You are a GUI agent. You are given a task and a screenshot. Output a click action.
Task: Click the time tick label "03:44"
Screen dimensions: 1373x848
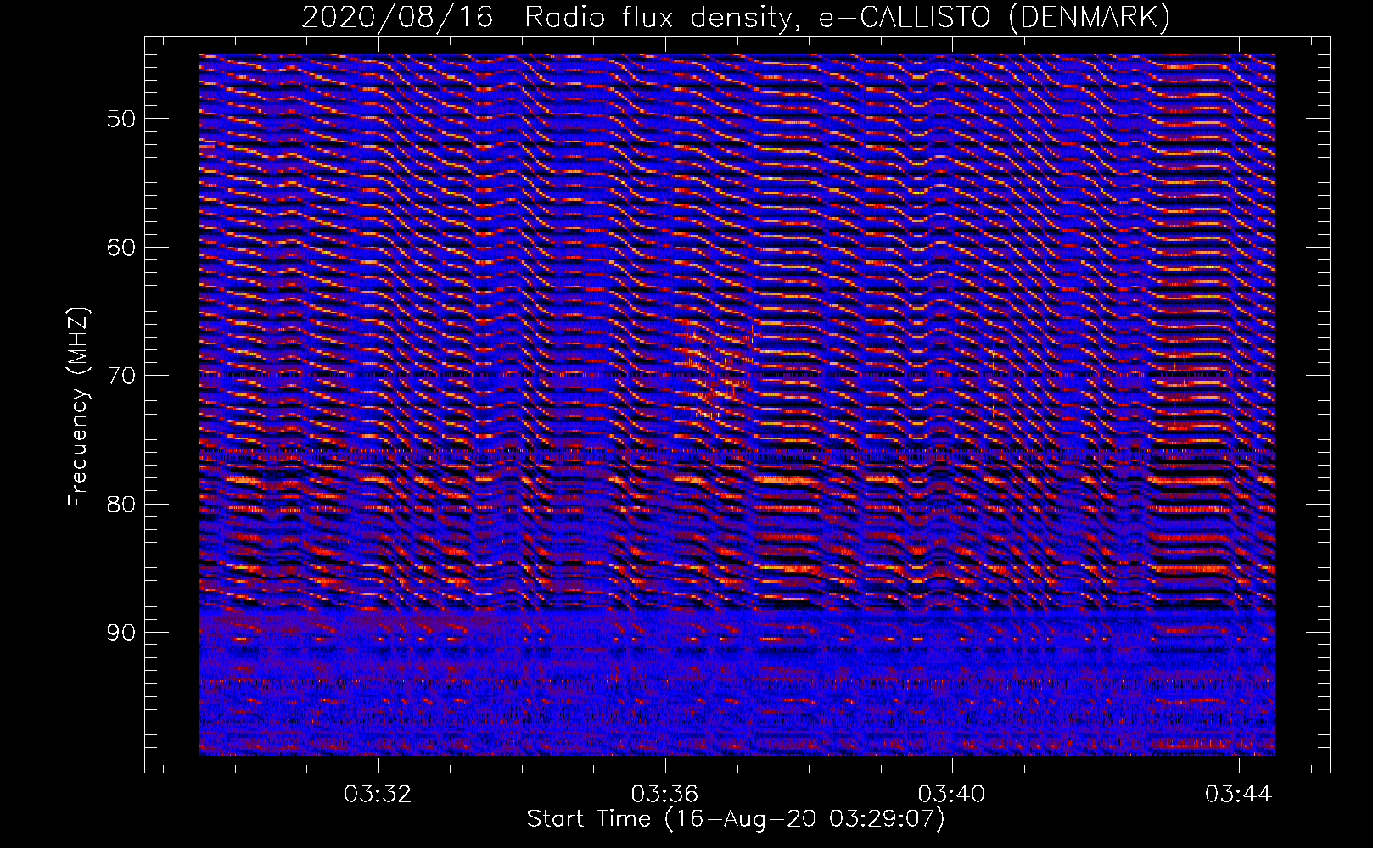point(1239,795)
